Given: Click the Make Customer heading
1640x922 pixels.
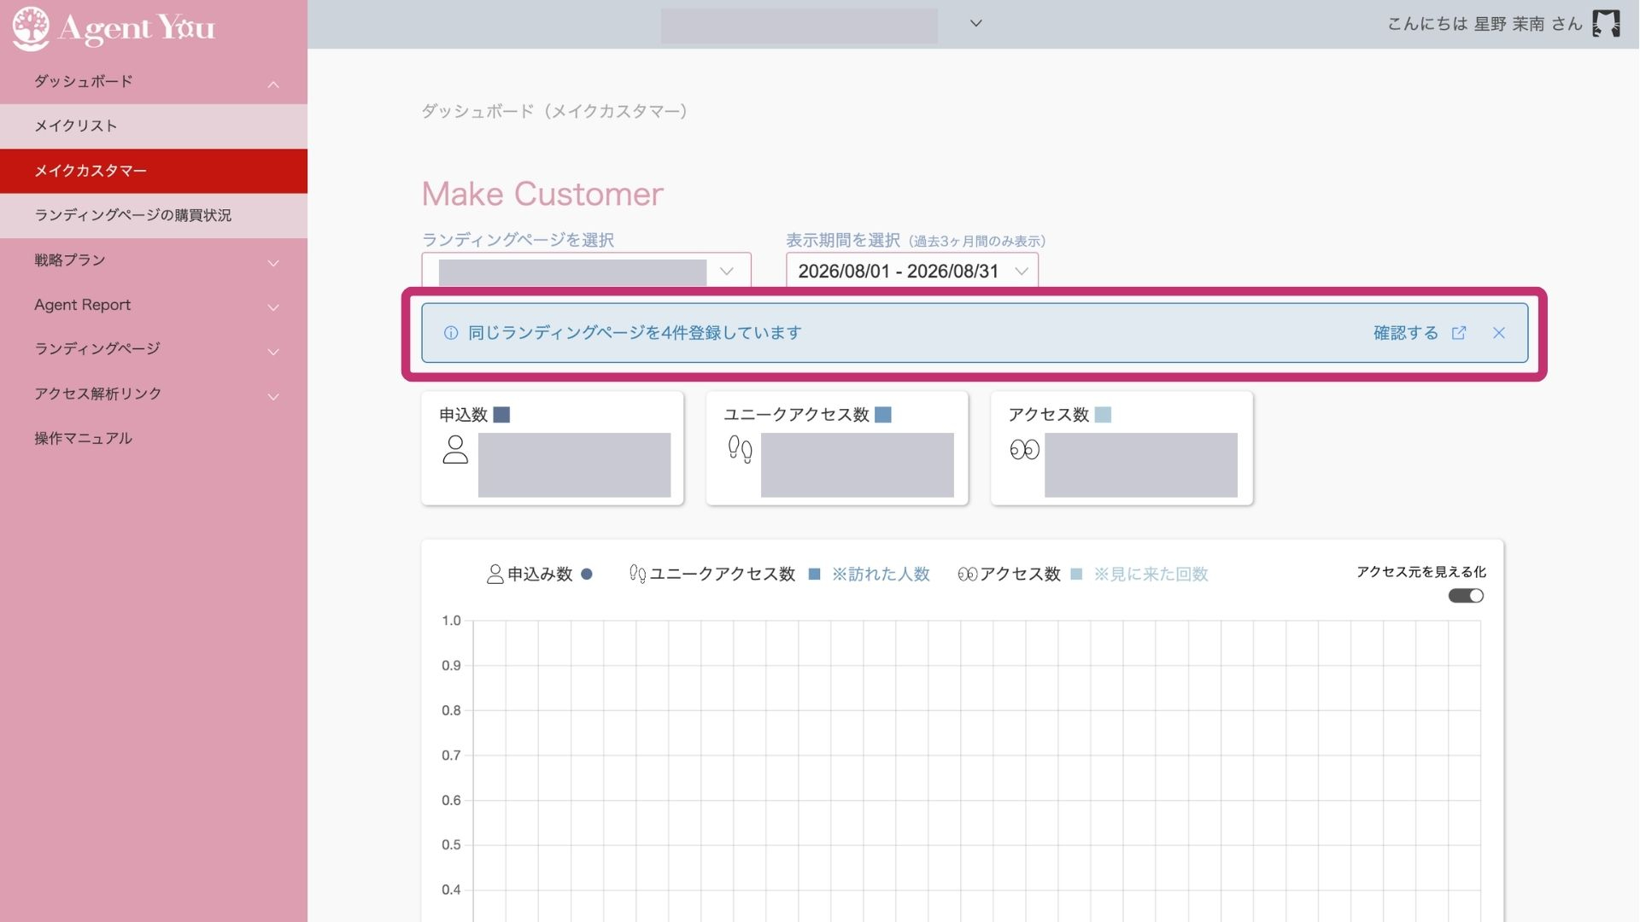Looking at the screenshot, I should tap(542, 195).
